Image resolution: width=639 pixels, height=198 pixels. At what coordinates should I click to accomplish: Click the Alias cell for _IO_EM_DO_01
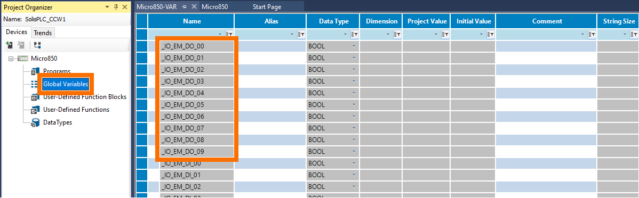click(x=270, y=57)
